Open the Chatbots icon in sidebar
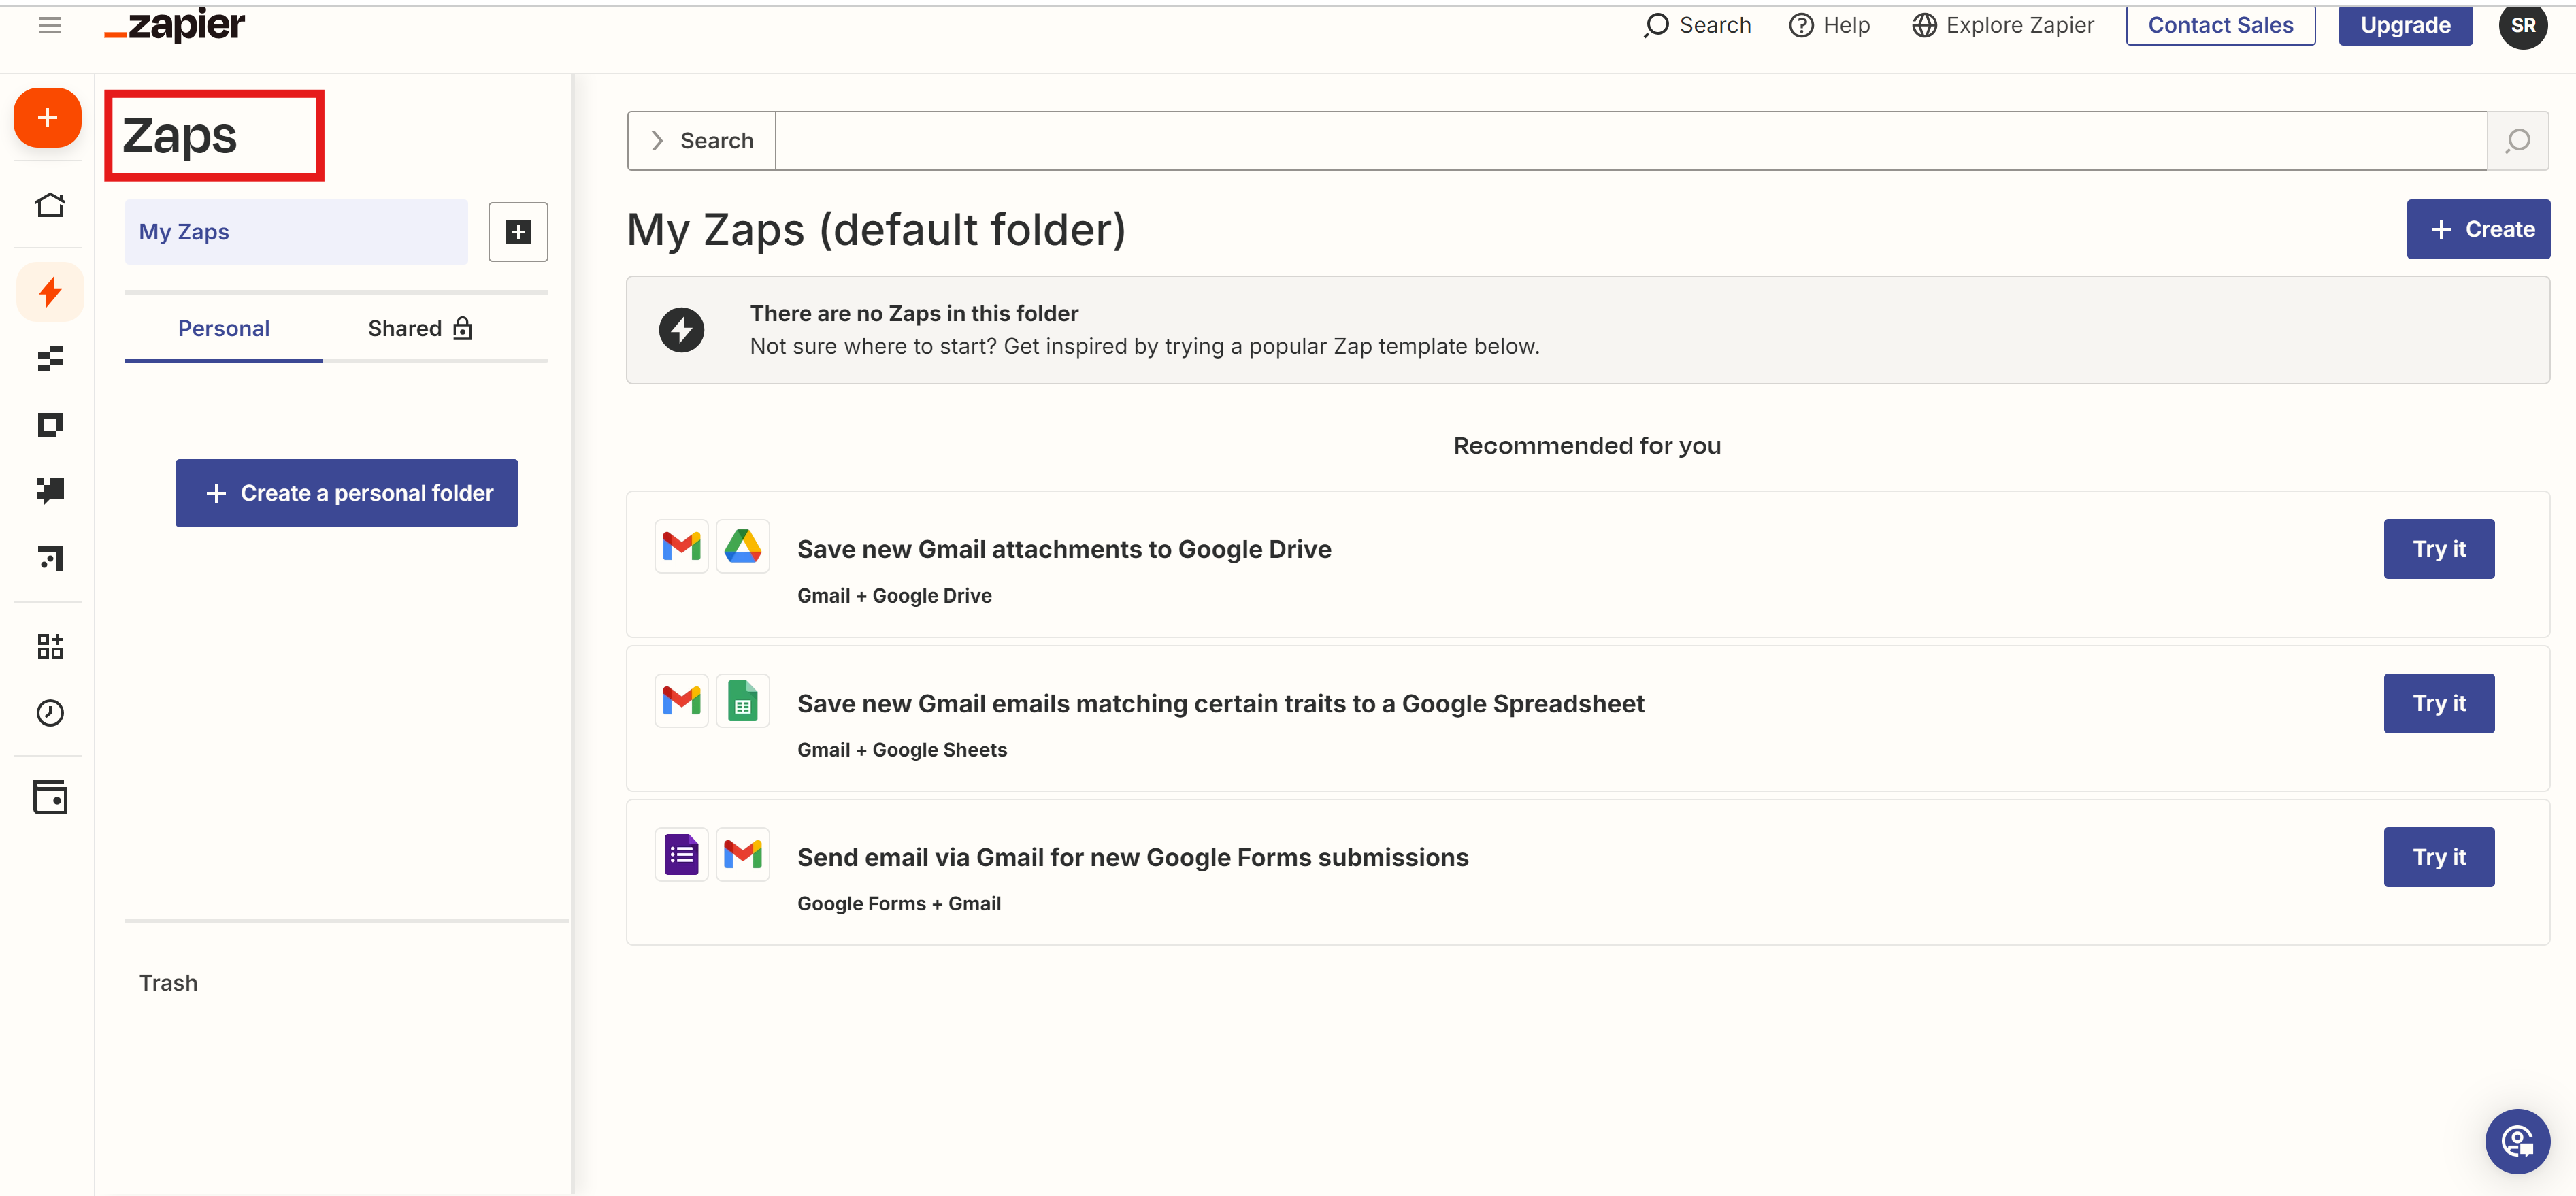This screenshot has width=2576, height=1196. click(50, 490)
